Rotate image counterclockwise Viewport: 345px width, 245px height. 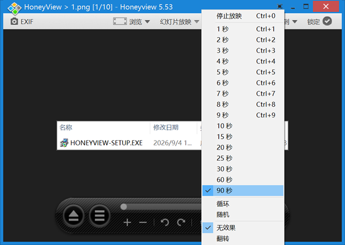(165, 223)
